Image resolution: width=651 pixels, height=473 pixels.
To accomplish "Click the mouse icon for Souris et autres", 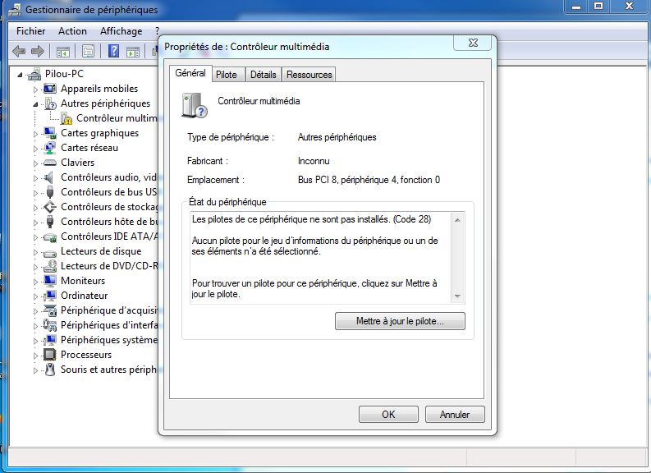I will pos(50,370).
